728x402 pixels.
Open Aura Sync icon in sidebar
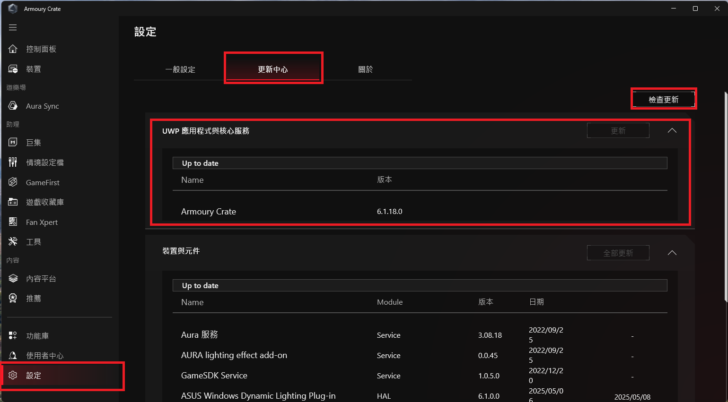click(x=13, y=106)
